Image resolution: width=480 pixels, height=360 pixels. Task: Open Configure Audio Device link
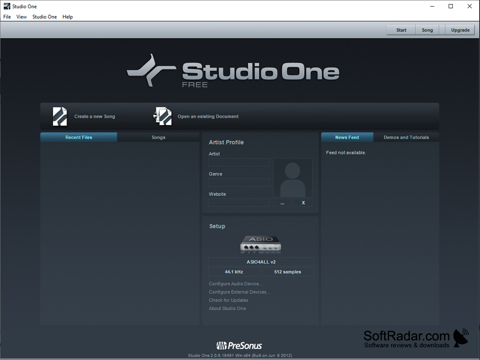pyautogui.click(x=236, y=284)
